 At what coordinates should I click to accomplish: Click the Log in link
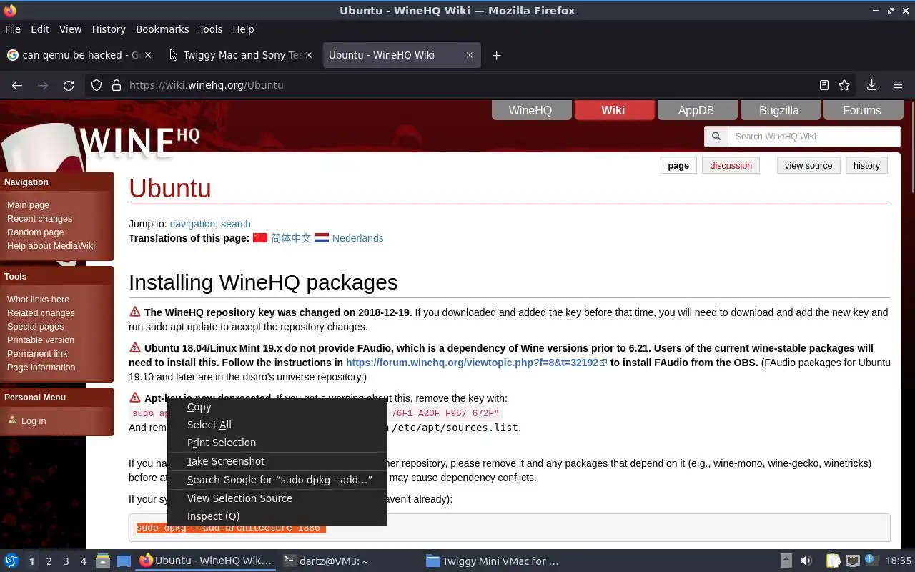pos(33,421)
